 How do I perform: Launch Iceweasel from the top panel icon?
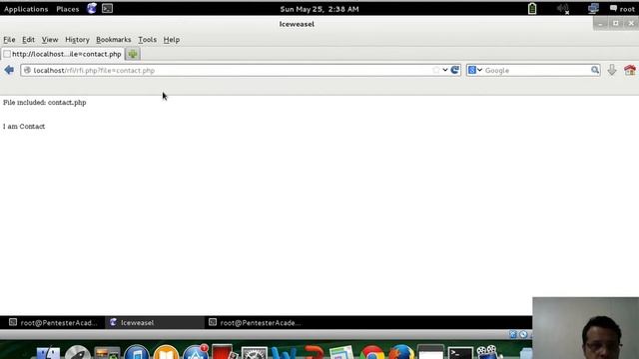92,9
